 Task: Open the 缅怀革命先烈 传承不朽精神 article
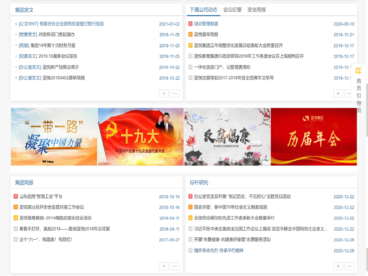pyautogui.click(x=218, y=251)
